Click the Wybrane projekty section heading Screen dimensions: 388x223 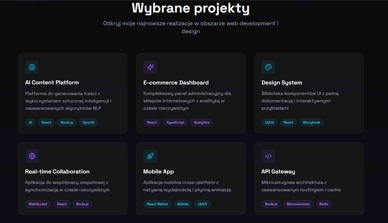click(x=191, y=8)
